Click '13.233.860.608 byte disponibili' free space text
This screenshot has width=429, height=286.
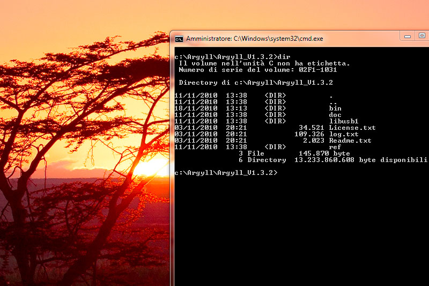point(360,160)
